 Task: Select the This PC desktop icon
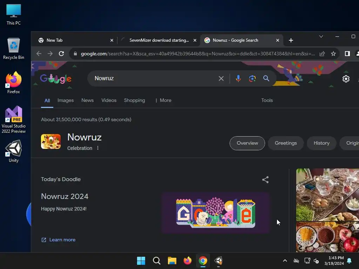14,15
